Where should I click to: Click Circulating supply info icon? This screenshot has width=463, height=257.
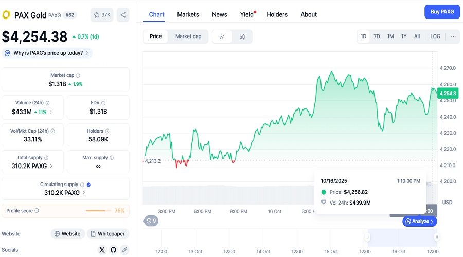pos(82,185)
